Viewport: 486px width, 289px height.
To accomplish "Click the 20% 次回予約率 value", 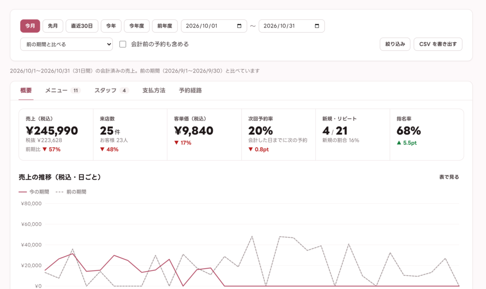I will point(261,131).
